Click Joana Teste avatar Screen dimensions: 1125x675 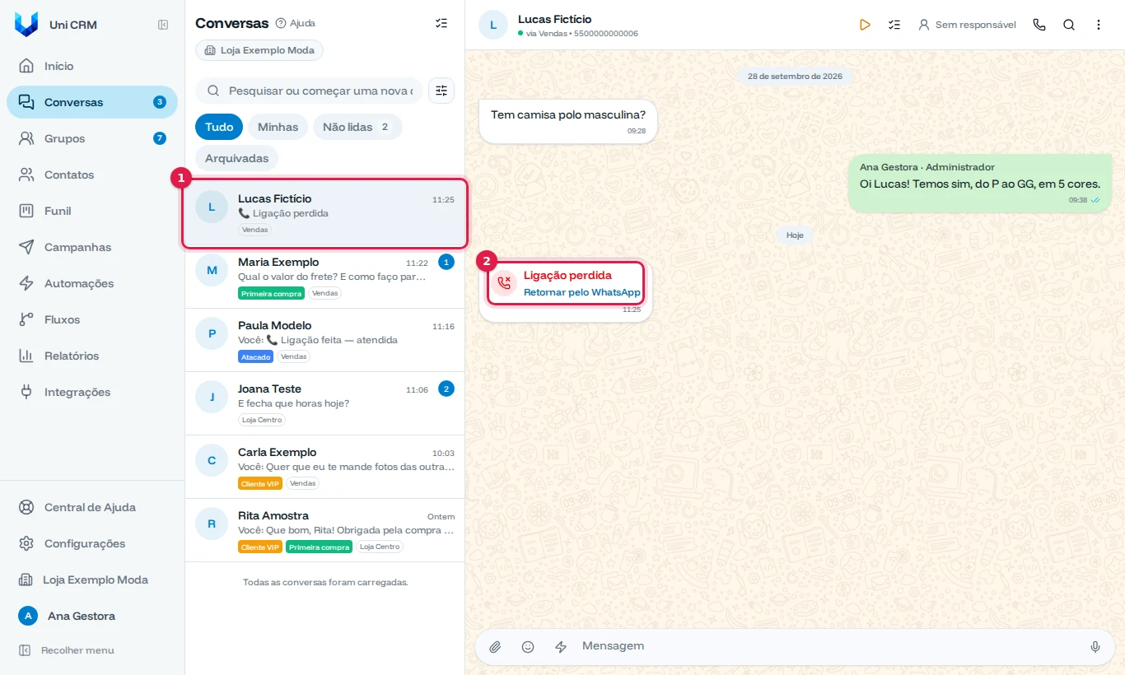pyautogui.click(x=212, y=397)
